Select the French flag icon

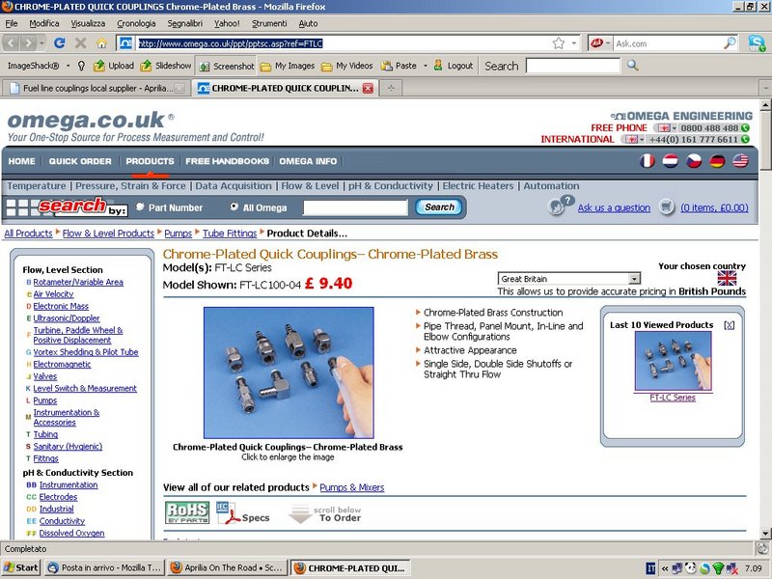click(x=647, y=161)
